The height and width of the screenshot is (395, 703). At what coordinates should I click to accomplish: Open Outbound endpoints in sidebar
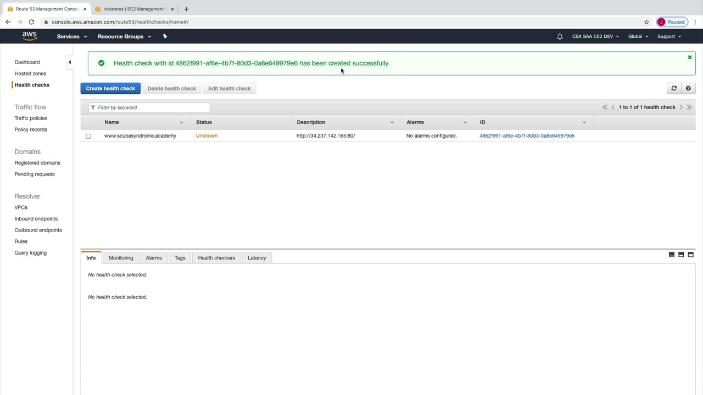(38, 230)
